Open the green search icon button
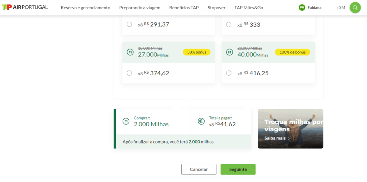The image size is (367, 182). (355, 7)
